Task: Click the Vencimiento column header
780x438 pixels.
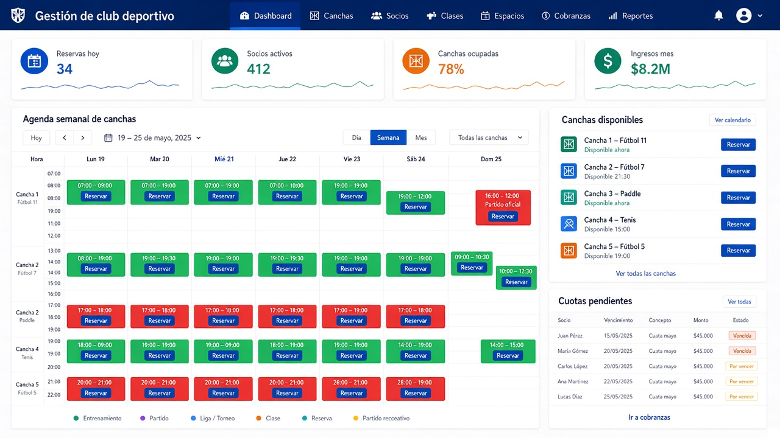Action: pyautogui.click(x=619, y=320)
